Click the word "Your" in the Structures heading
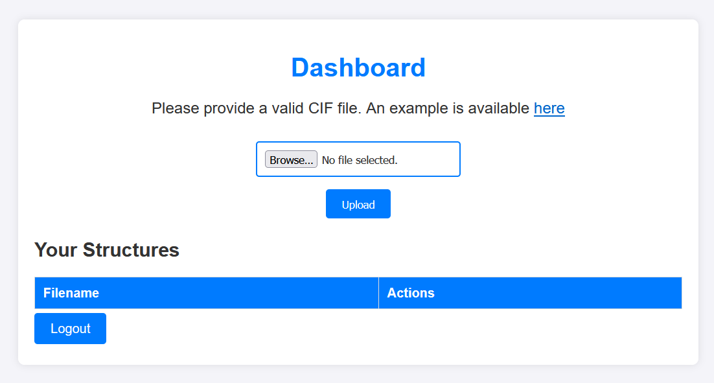This screenshot has width=714, height=383. 56,250
